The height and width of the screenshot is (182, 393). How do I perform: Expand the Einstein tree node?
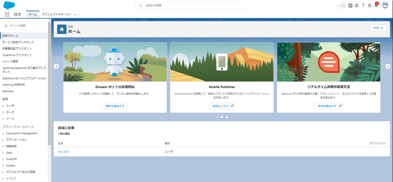[3, 165]
